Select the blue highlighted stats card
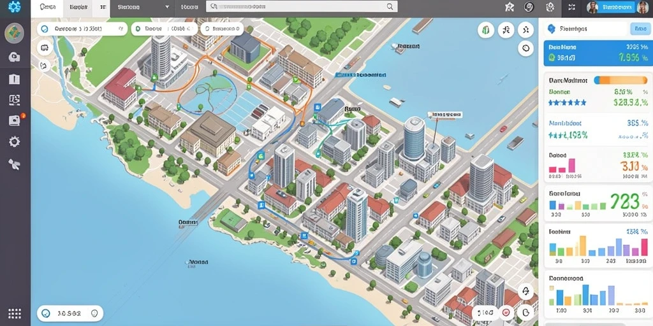This screenshot has height=326, width=653. pos(598,53)
